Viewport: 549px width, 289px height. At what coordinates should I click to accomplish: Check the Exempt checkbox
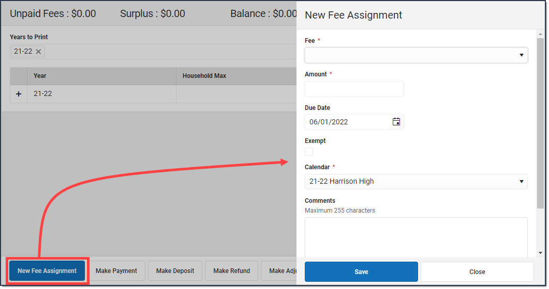click(x=309, y=152)
